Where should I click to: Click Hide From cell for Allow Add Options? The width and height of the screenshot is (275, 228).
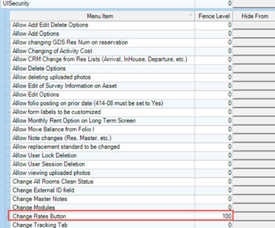tap(254, 34)
